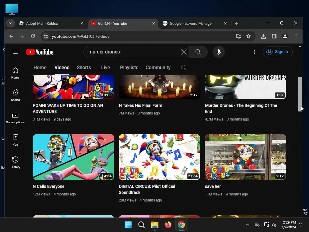Viewport: 309px width, 232px height.
Task: Open DIGITAL CIRCUS Pilot Official Soundtrack title
Action: tap(147, 189)
